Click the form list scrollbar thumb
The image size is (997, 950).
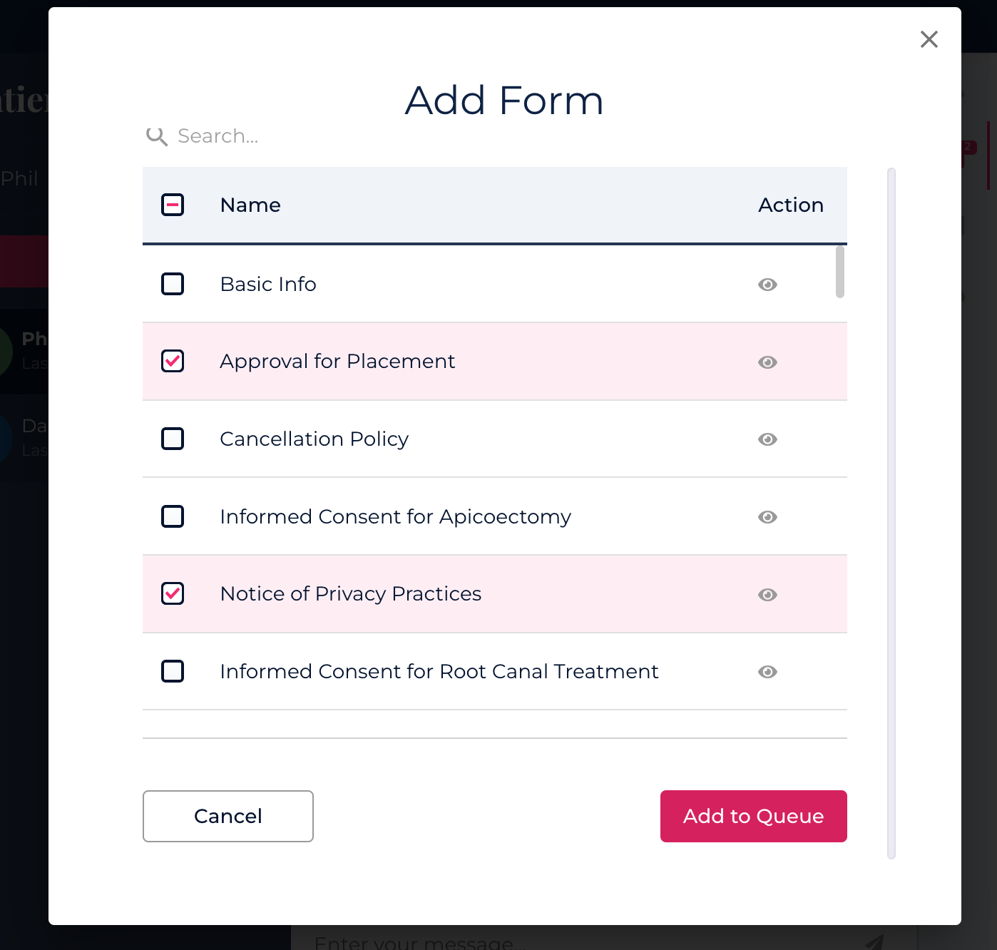coord(840,272)
